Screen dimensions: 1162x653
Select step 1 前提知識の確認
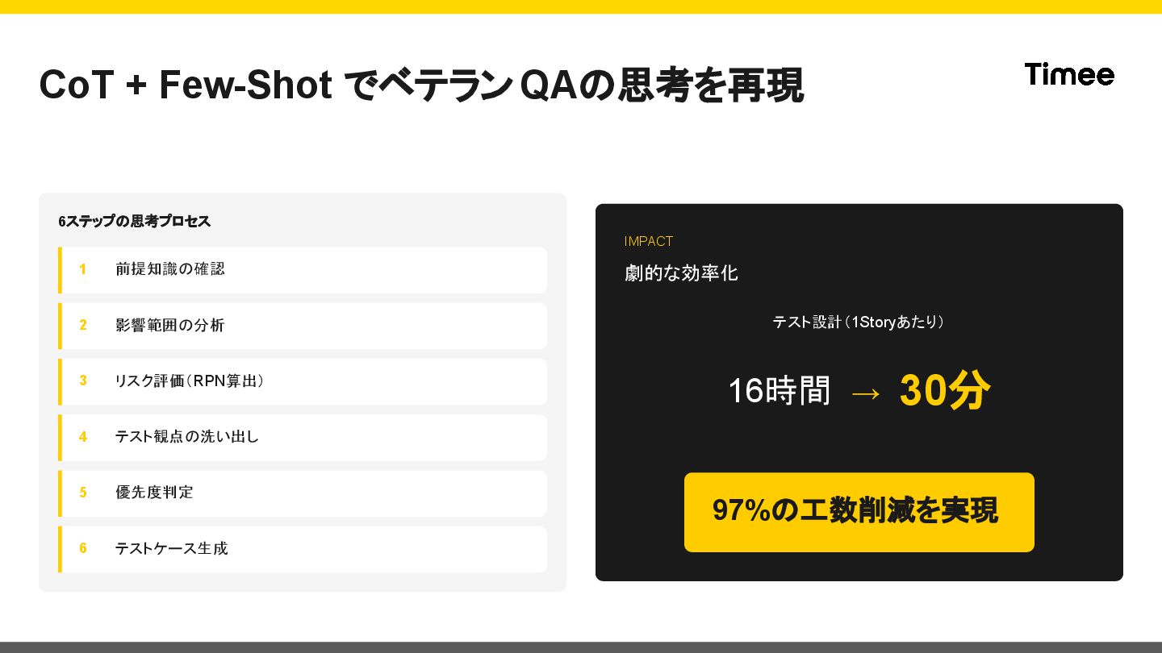pyautogui.click(x=303, y=270)
